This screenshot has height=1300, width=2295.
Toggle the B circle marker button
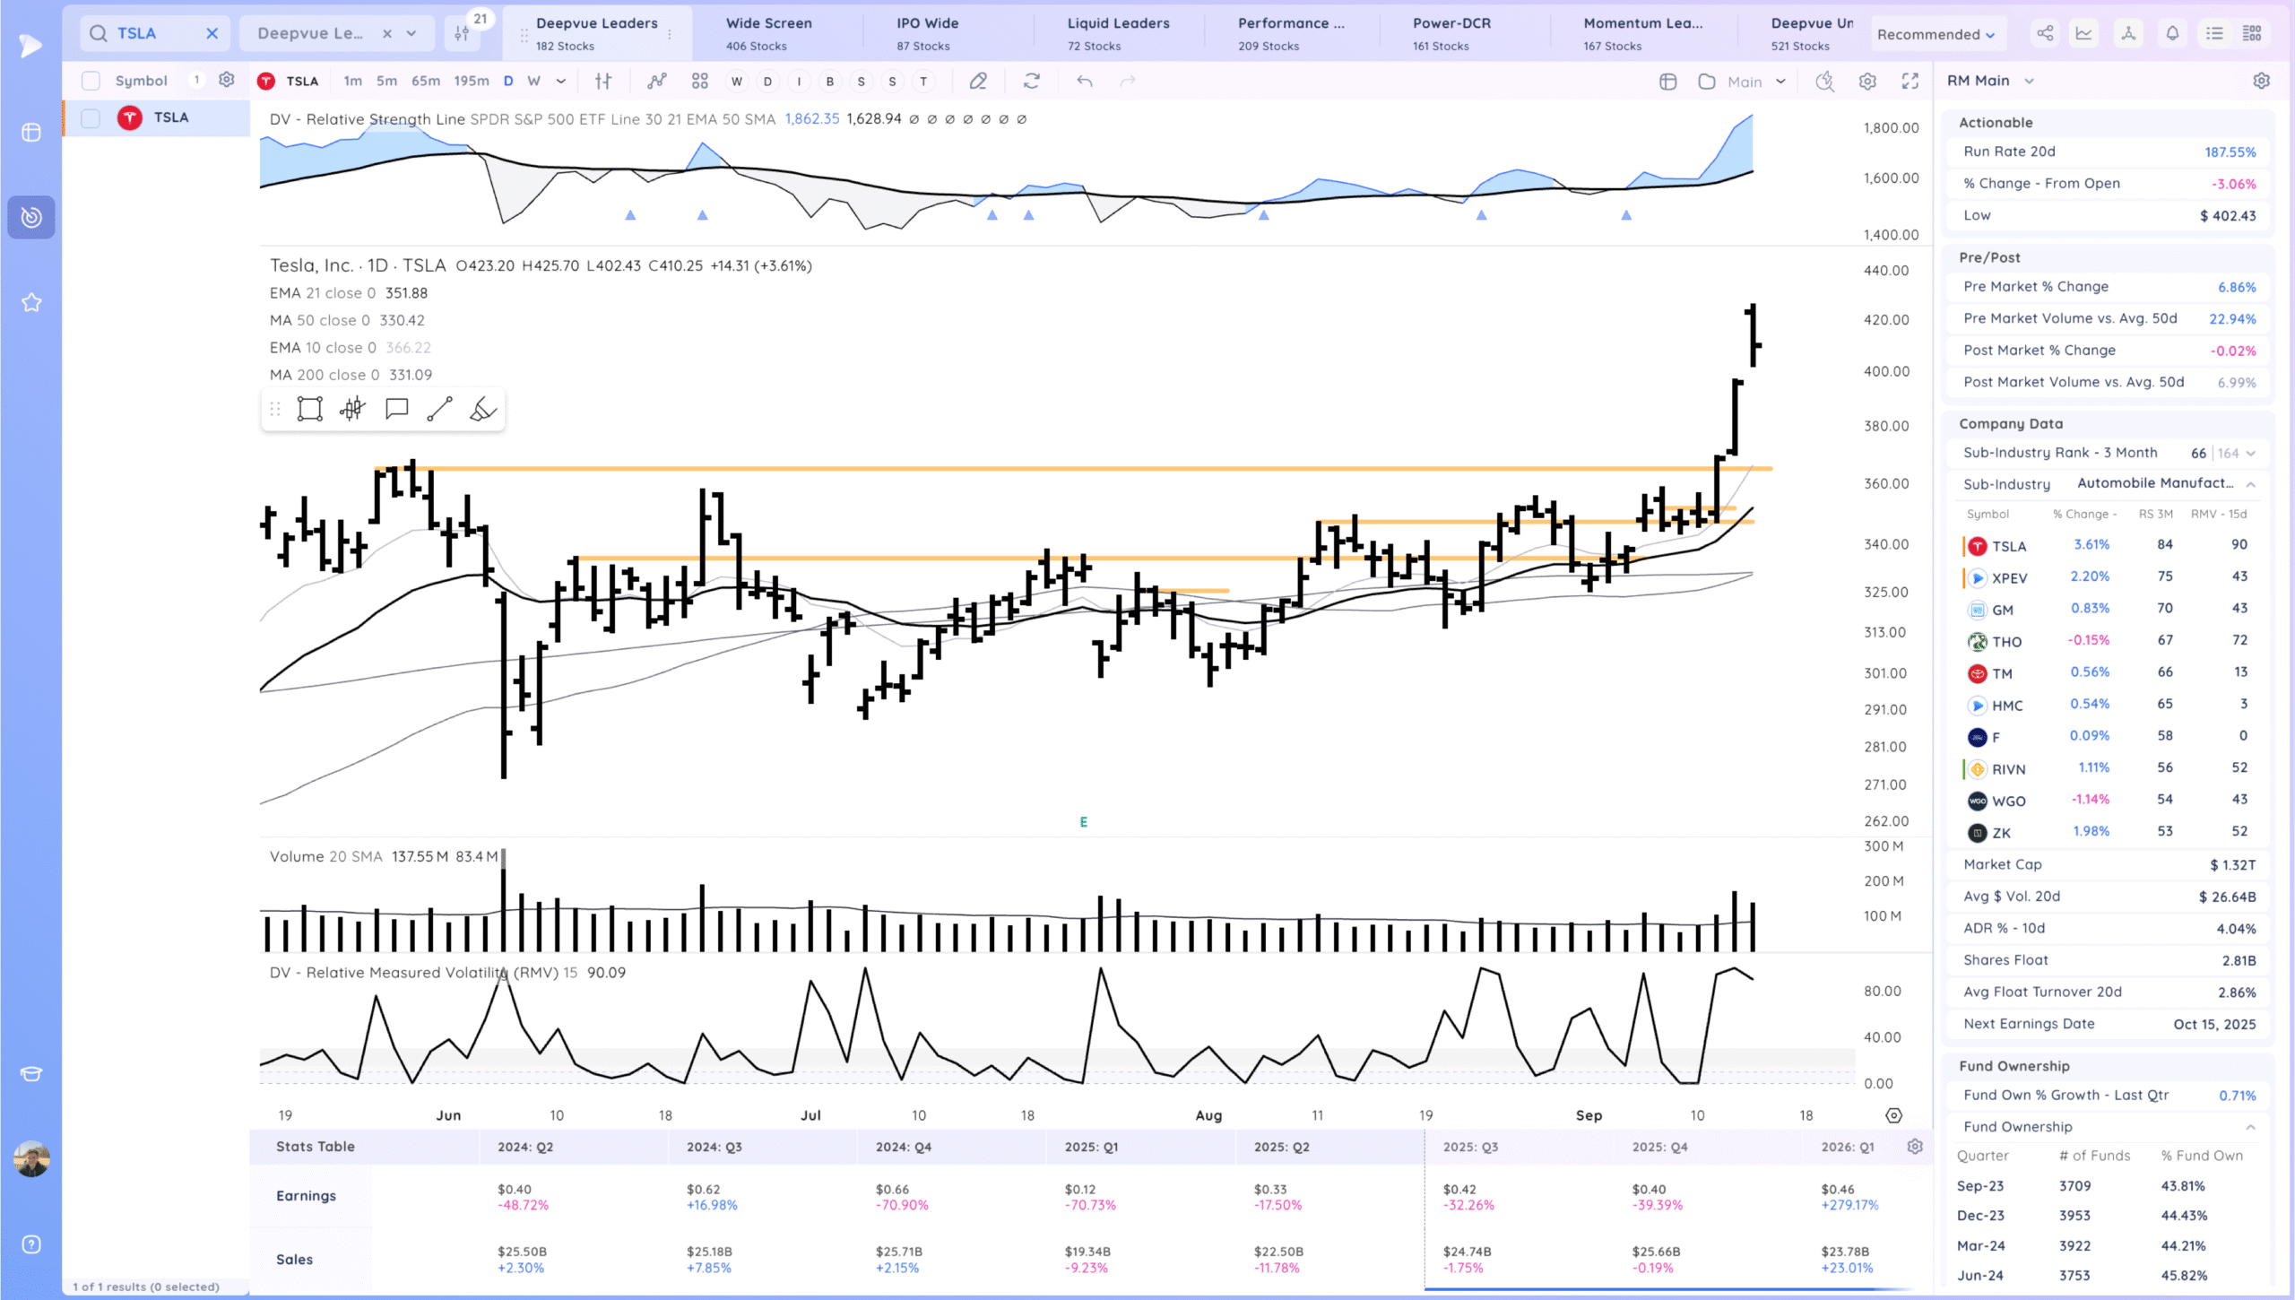pos(830,82)
